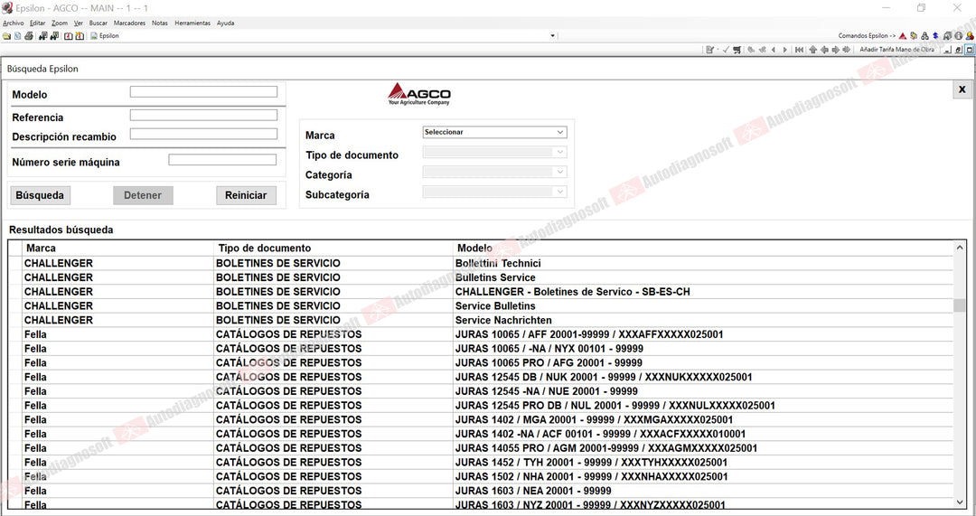Select the Bulletins Service row

tap(481, 277)
